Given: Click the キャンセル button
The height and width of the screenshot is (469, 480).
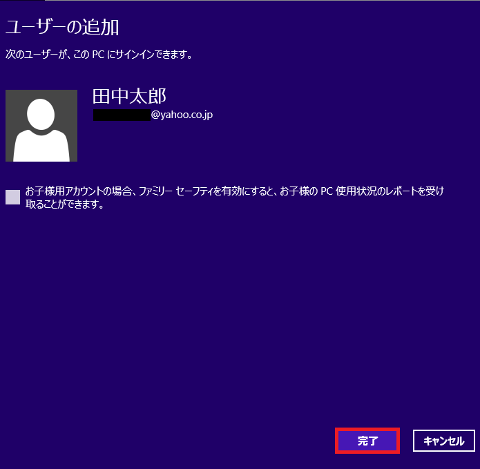Looking at the screenshot, I should coord(444,441).
